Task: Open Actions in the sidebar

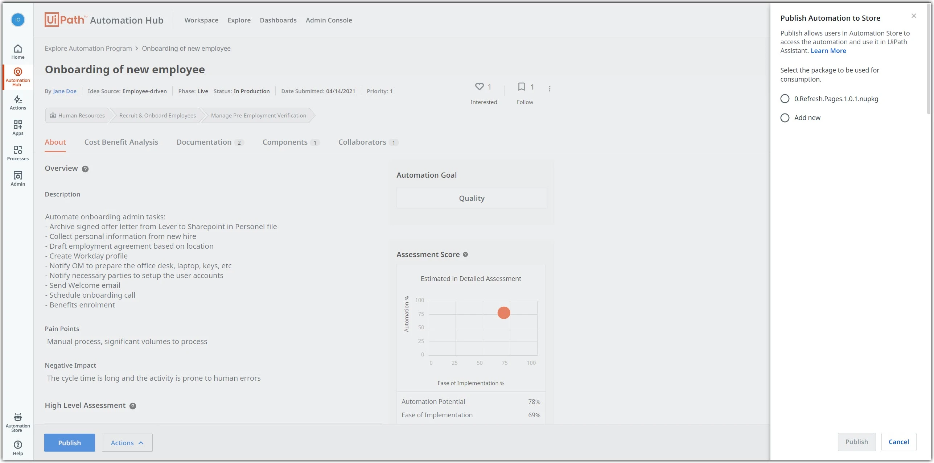Action: coord(18,103)
